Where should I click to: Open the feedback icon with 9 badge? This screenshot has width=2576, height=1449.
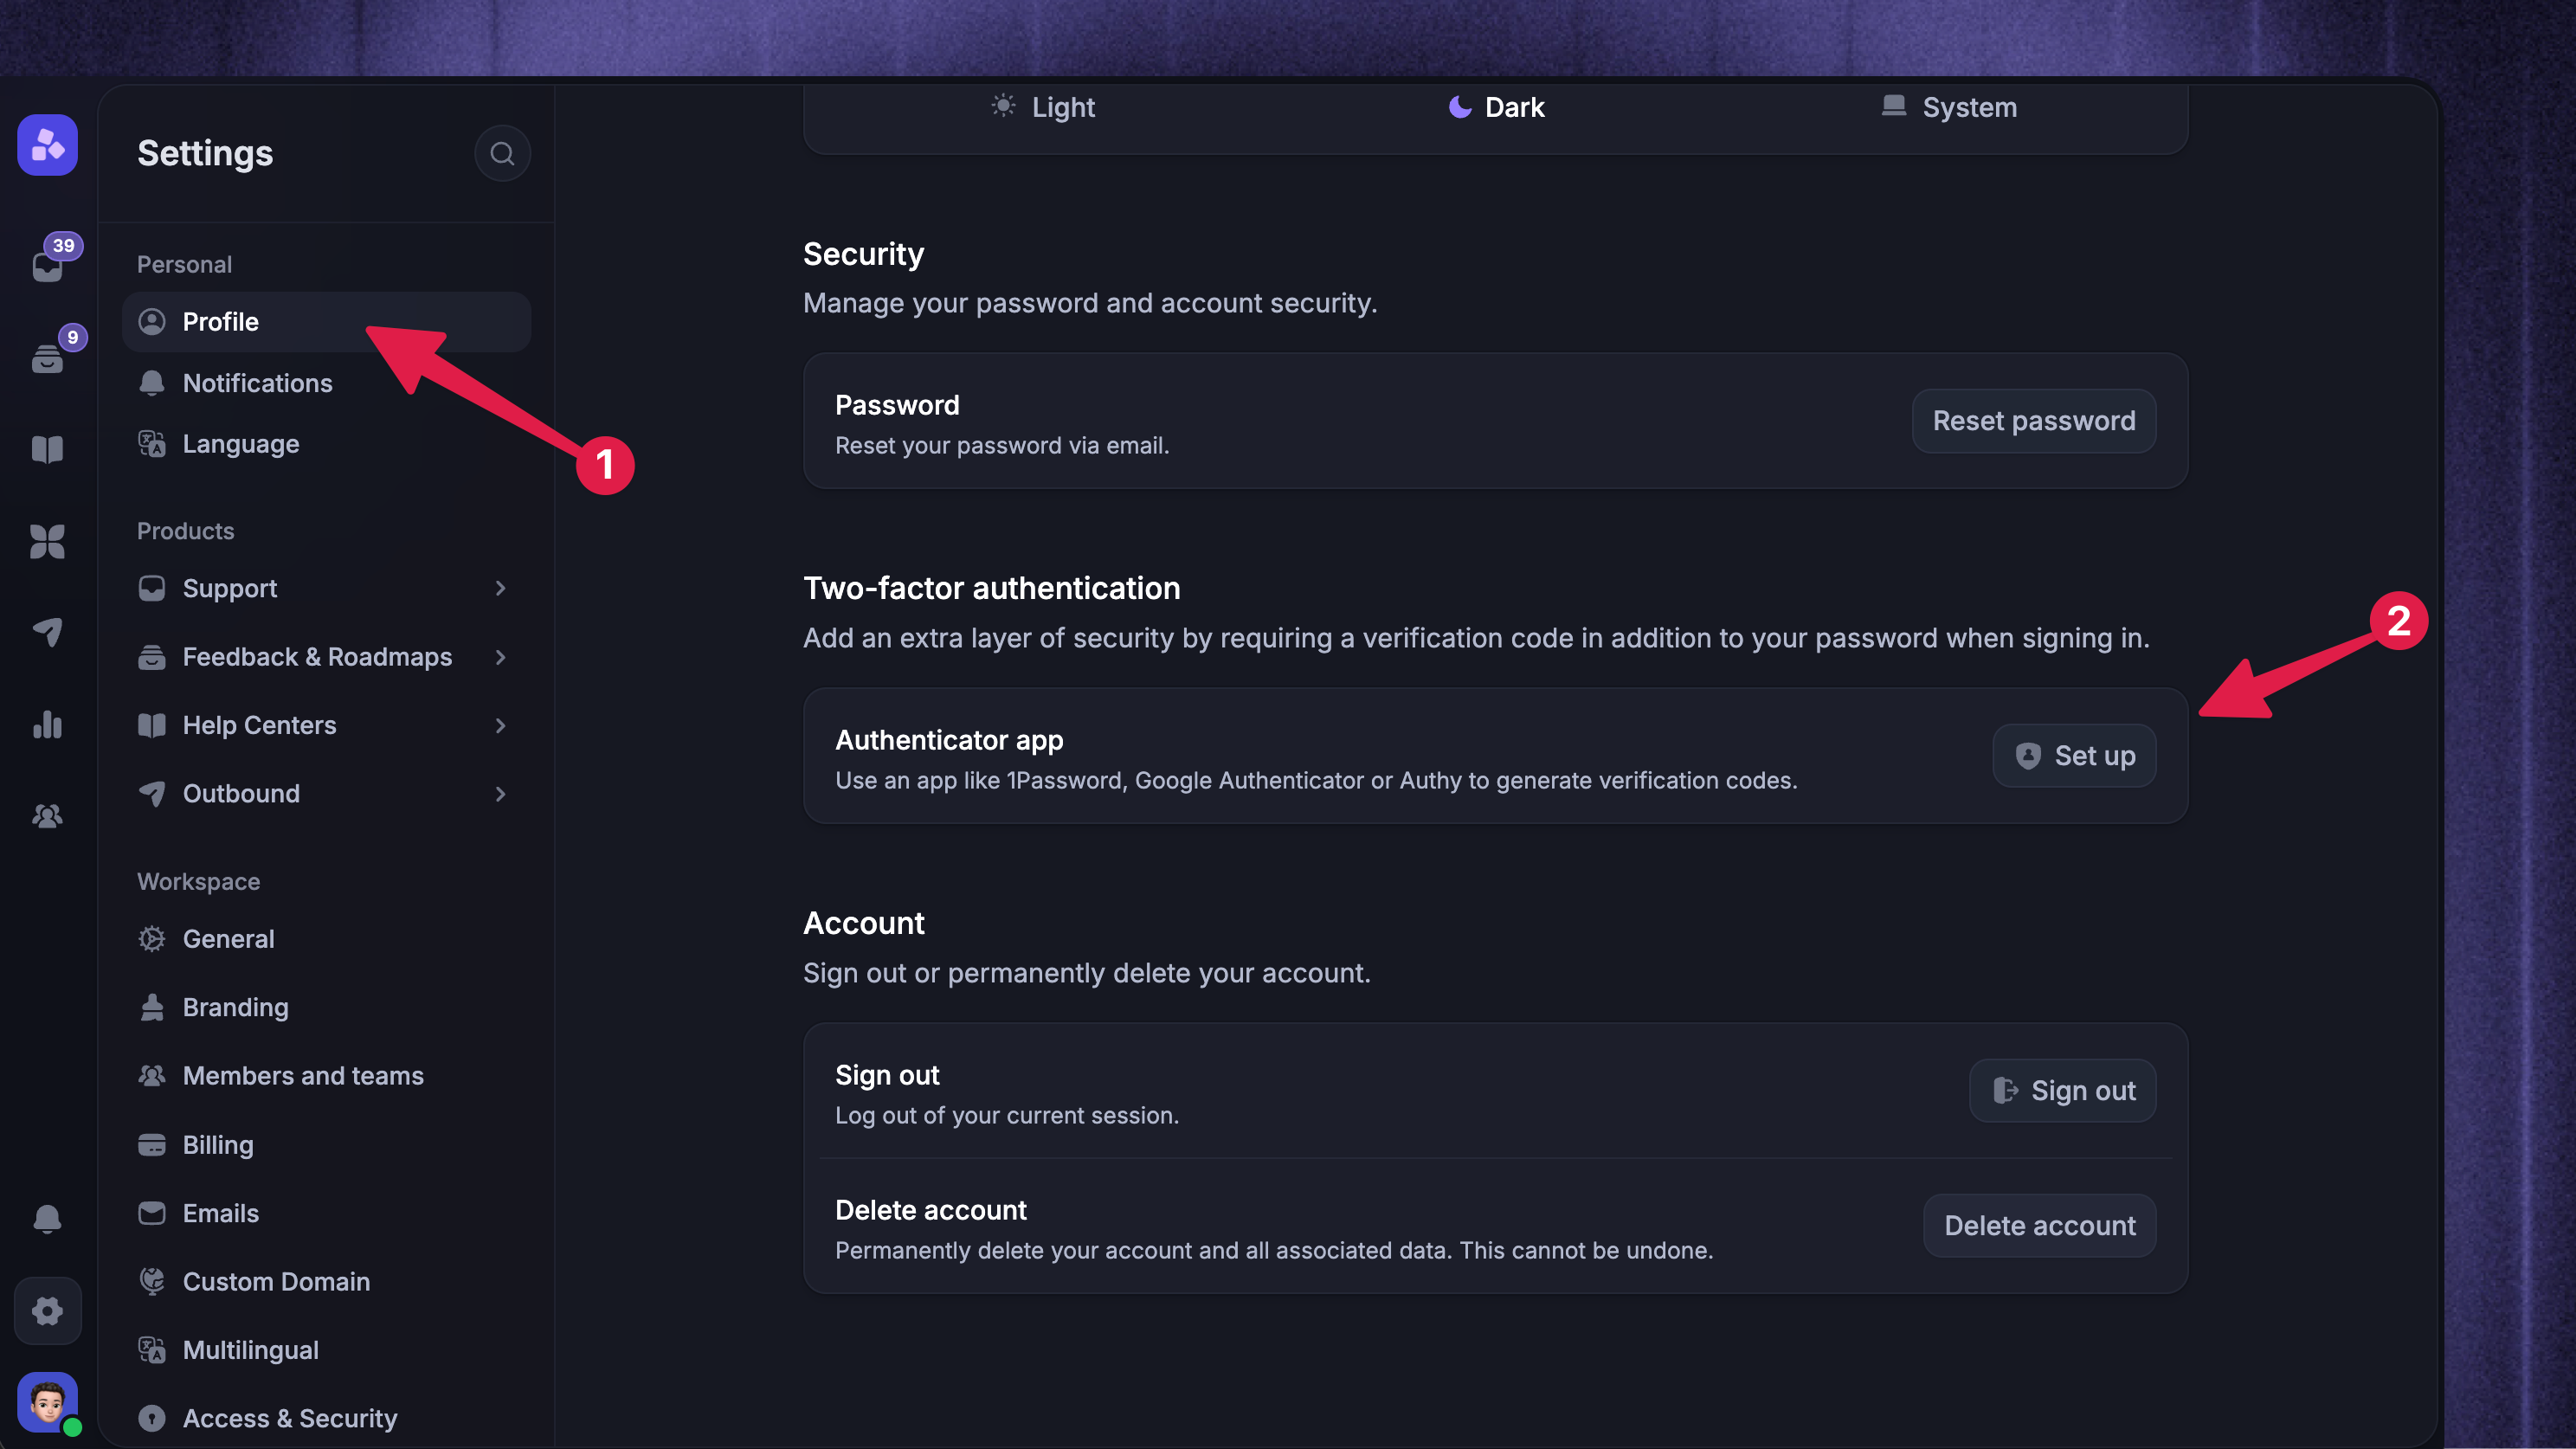(47, 358)
